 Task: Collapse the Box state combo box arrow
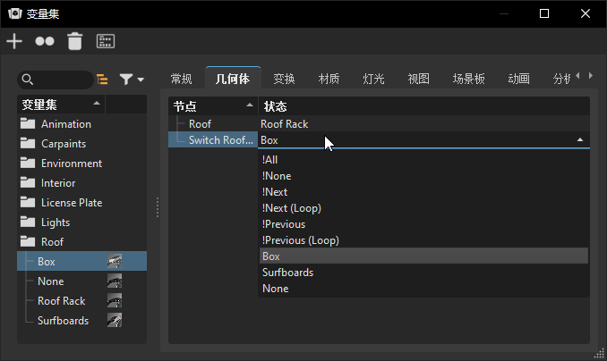pos(580,140)
